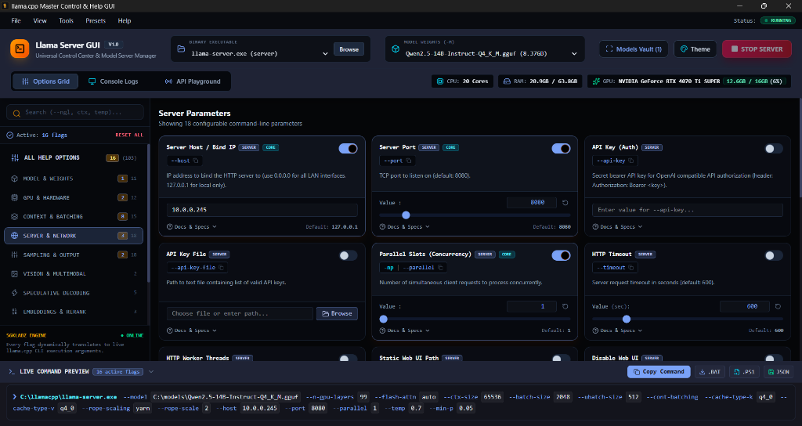Click RESET ALL link in sidebar
Image resolution: width=802 pixels, height=426 pixels.
click(129, 135)
